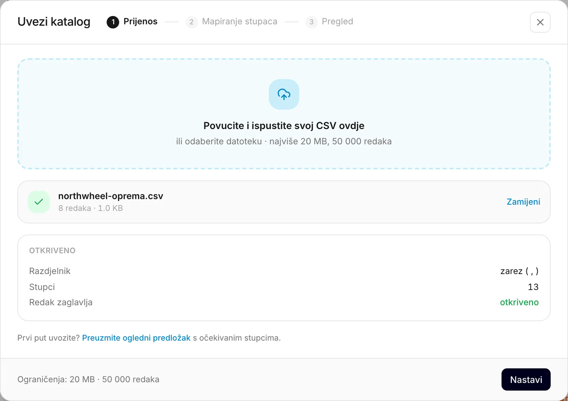Viewport: 568px width, 401px height.
Task: Select file name northwheel-oprema.csv
Action: coord(111,196)
